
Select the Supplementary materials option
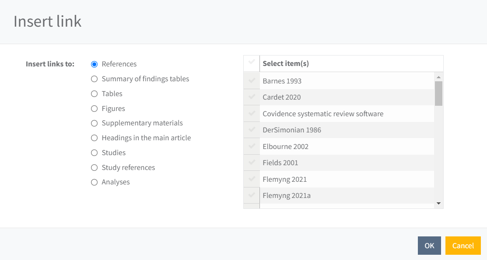pos(94,123)
